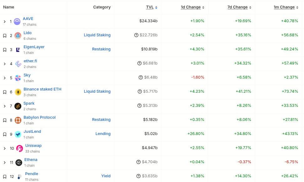Click the Binance staked ETH logo
304x182 pixels.
[18, 92]
